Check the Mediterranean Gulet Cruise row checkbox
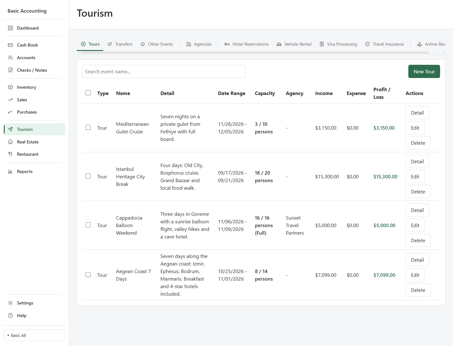453x346 pixels. click(x=88, y=127)
